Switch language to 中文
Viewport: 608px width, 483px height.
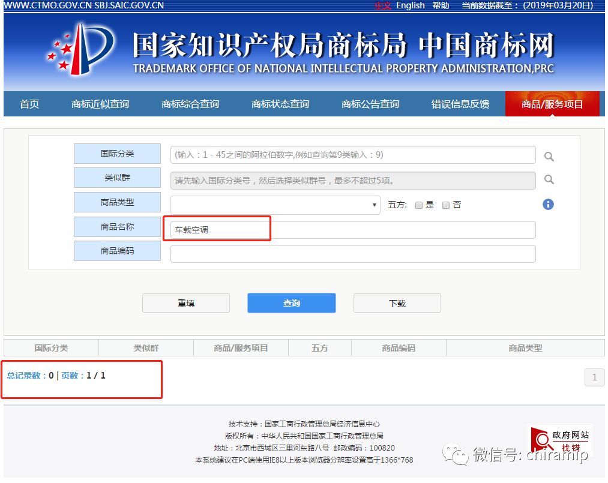click(383, 5)
